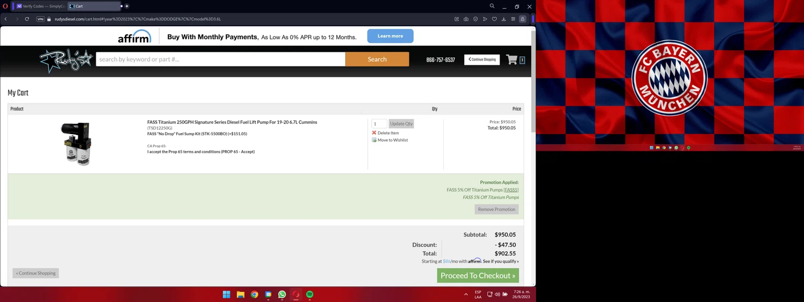This screenshot has width=804, height=302.
Task: Click the Opera sidebar toggle strip
Action: (x=533, y=19)
